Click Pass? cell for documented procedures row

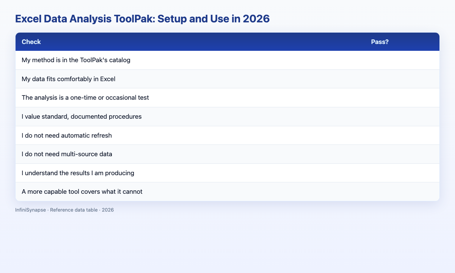402,116
